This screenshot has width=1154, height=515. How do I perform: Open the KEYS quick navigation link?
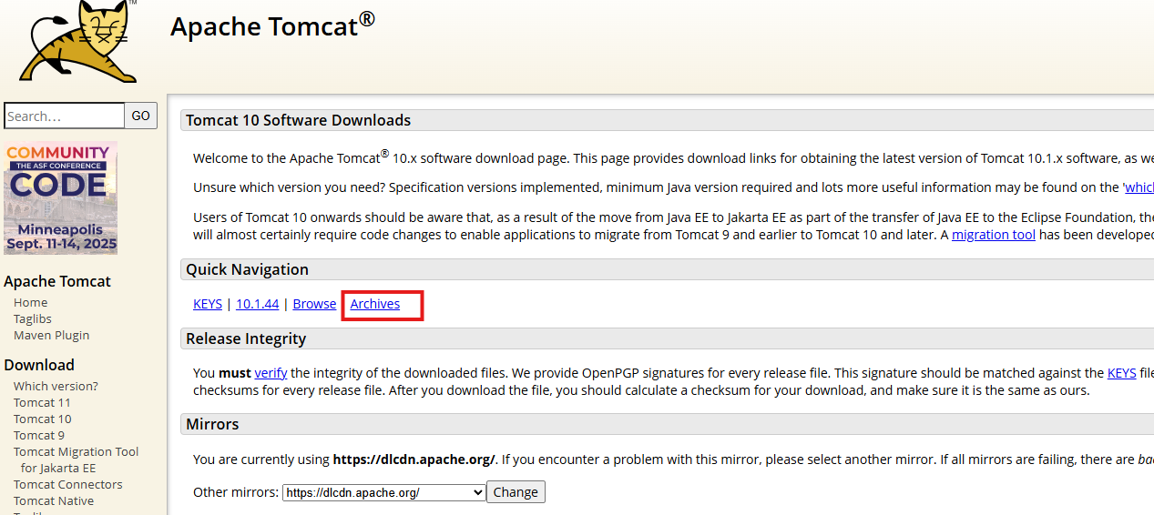[208, 304]
